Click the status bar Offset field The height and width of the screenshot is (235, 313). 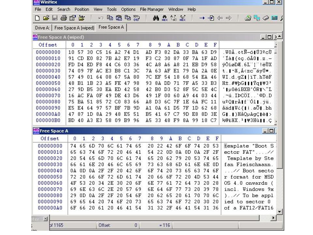[x=118, y=225]
